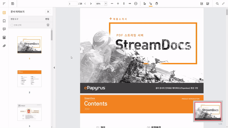Viewport: 228px width, 128px height.
Task: Open the search magnifier icon
Action: tap(217, 4)
